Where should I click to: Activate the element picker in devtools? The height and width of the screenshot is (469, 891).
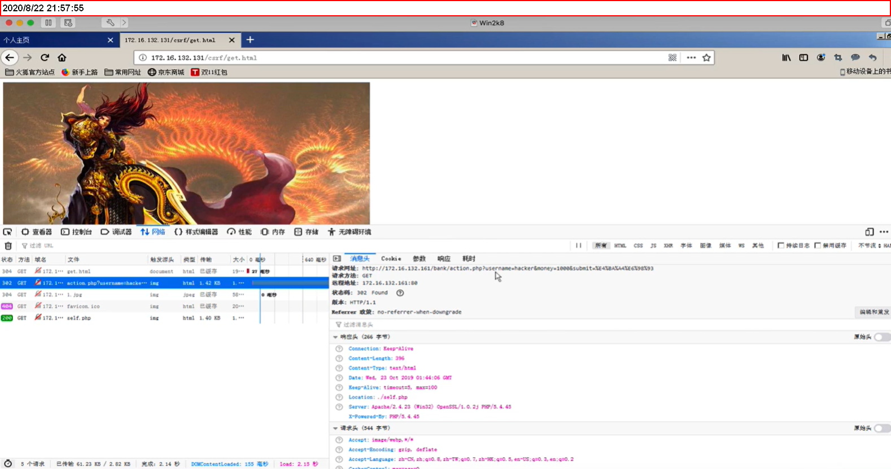pyautogui.click(x=7, y=232)
